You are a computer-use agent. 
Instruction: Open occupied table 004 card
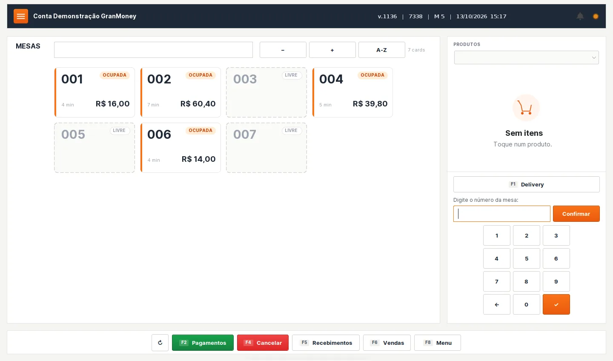[x=352, y=92]
